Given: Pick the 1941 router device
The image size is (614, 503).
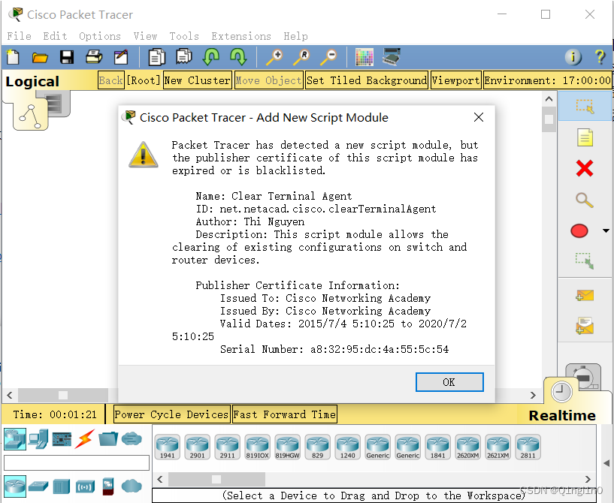Looking at the screenshot, I should click(167, 447).
